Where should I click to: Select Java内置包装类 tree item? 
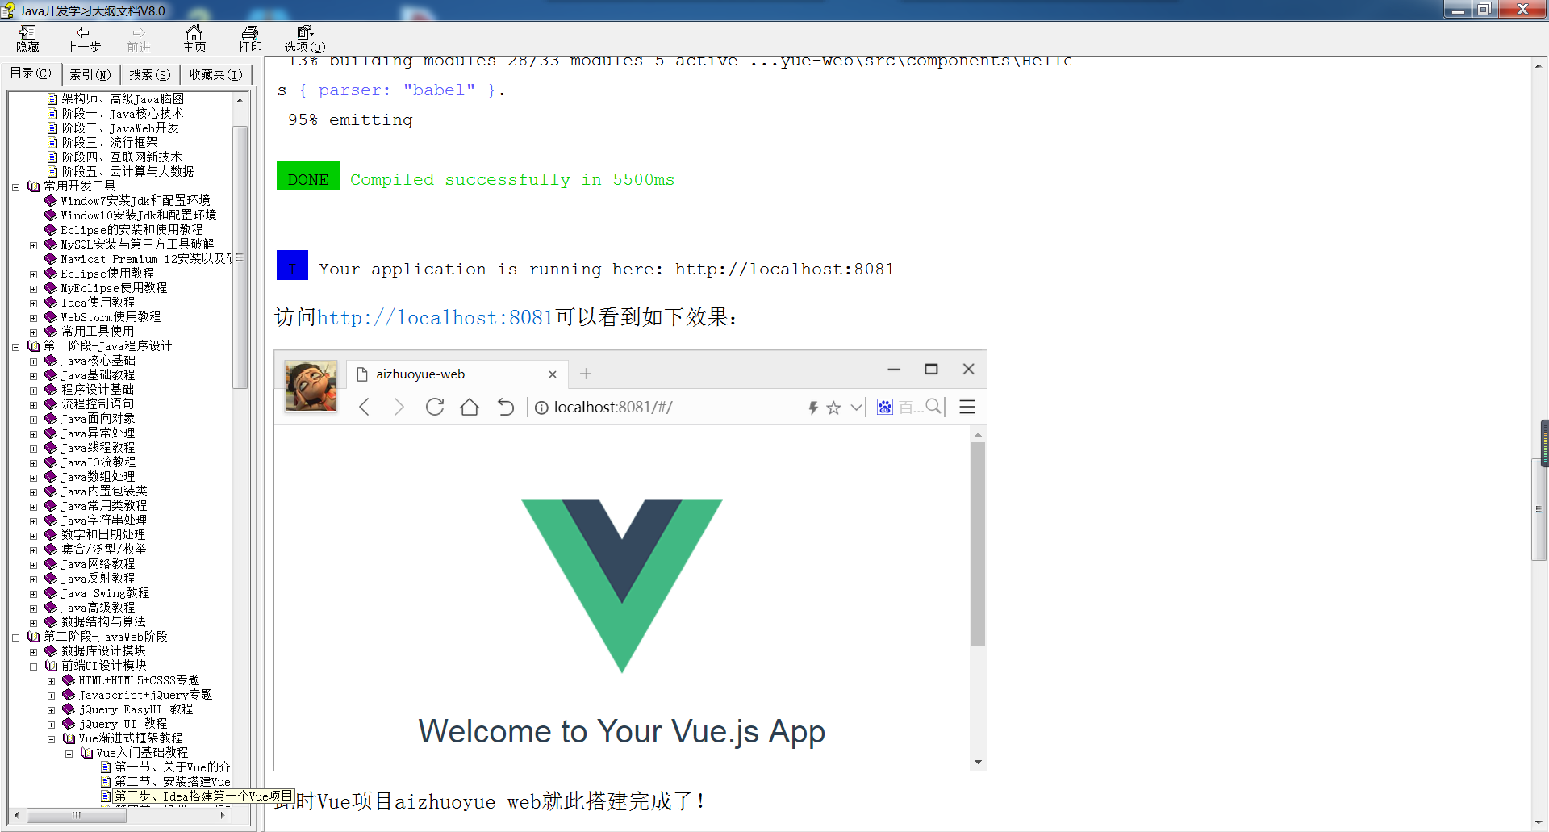pos(104,491)
